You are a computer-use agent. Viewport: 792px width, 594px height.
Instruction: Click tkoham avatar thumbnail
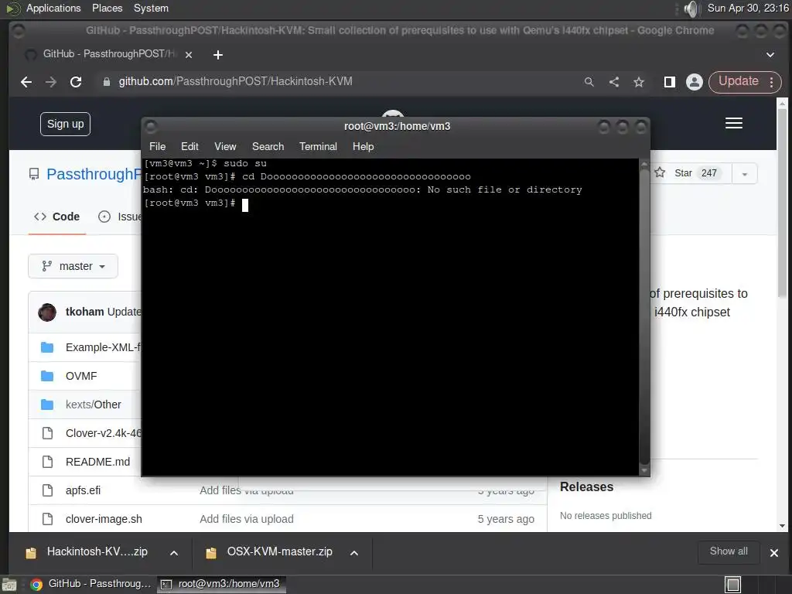(47, 312)
